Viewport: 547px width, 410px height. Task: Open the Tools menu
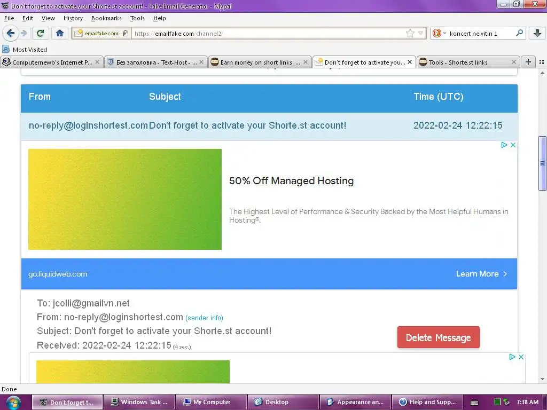click(x=137, y=18)
